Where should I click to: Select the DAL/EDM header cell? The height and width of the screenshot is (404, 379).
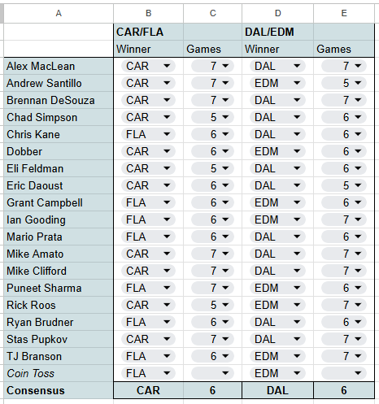[x=277, y=32]
